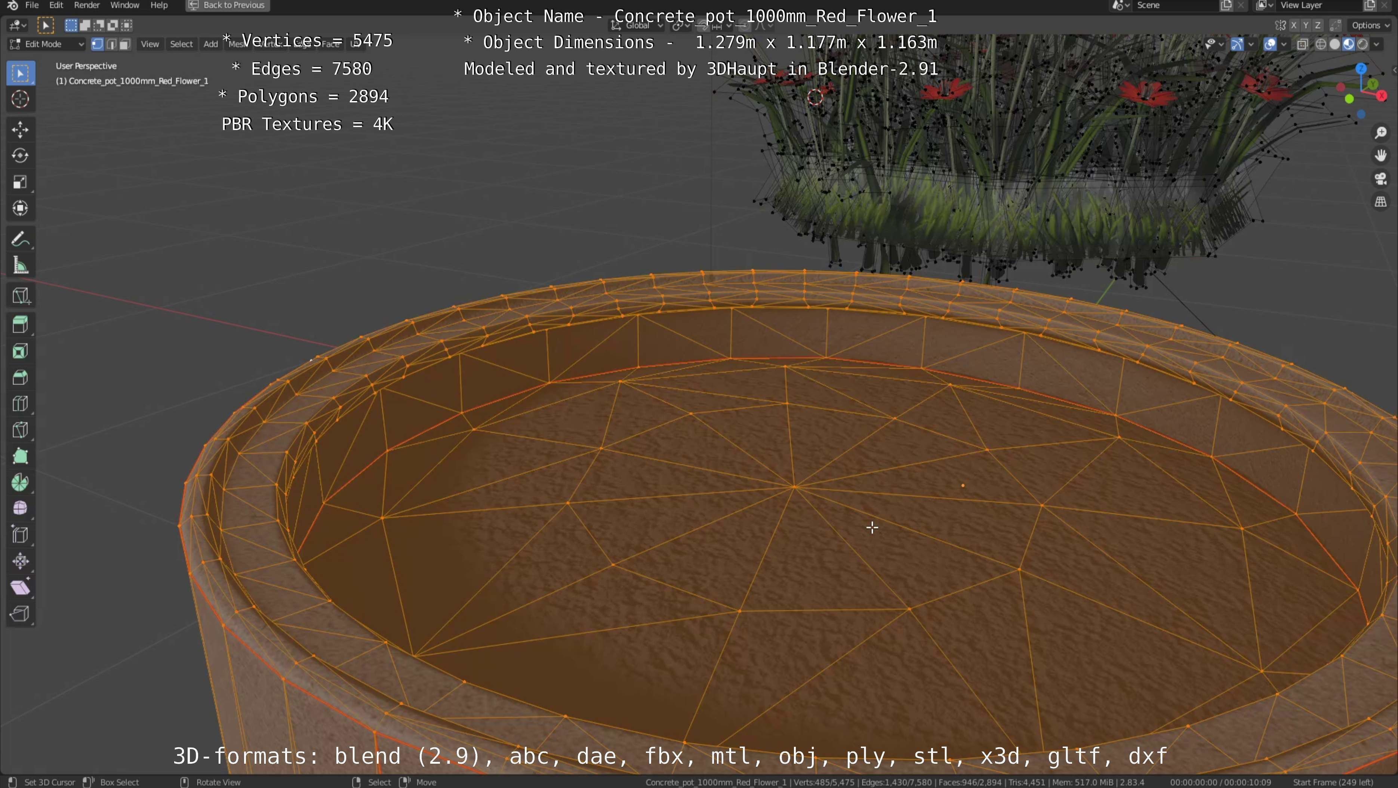Screen dimensions: 1398x788
Task: Select the Smooth vertices tool
Action: (x=21, y=508)
